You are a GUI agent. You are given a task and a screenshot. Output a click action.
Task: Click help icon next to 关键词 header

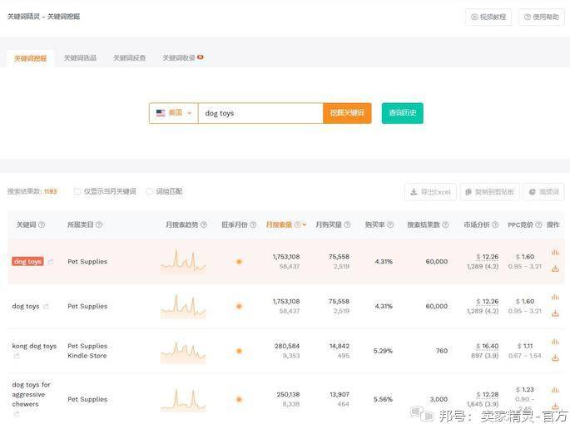point(42,225)
